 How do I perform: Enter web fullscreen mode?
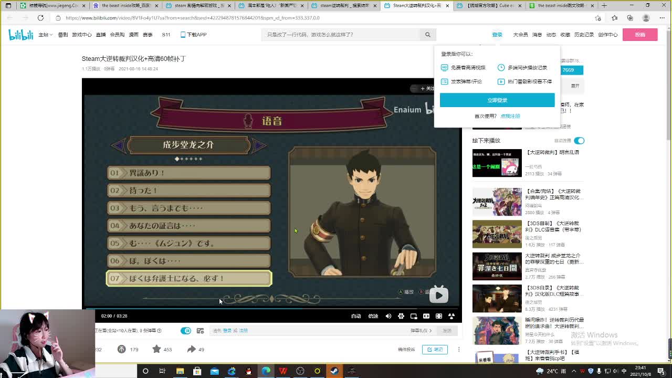(439, 316)
